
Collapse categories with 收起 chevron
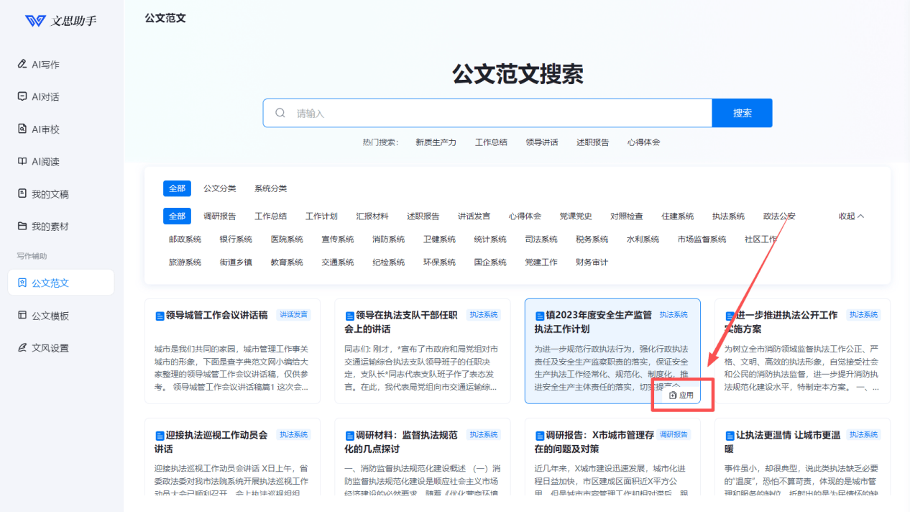click(x=851, y=216)
